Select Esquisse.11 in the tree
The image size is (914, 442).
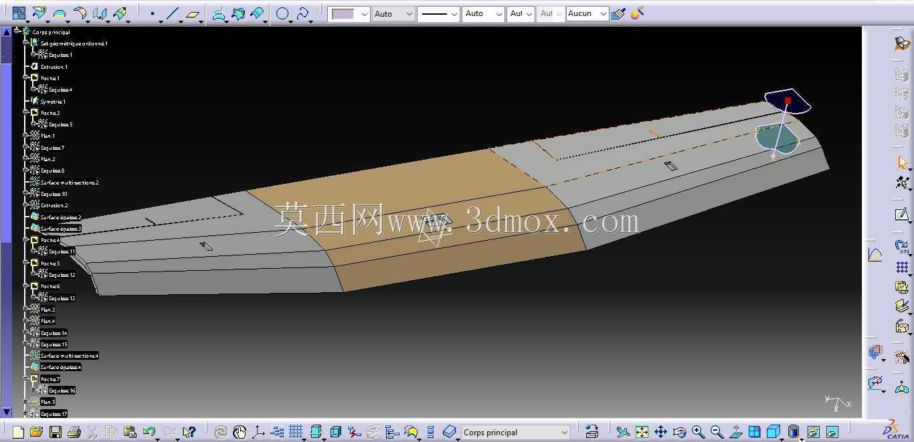[62, 251]
